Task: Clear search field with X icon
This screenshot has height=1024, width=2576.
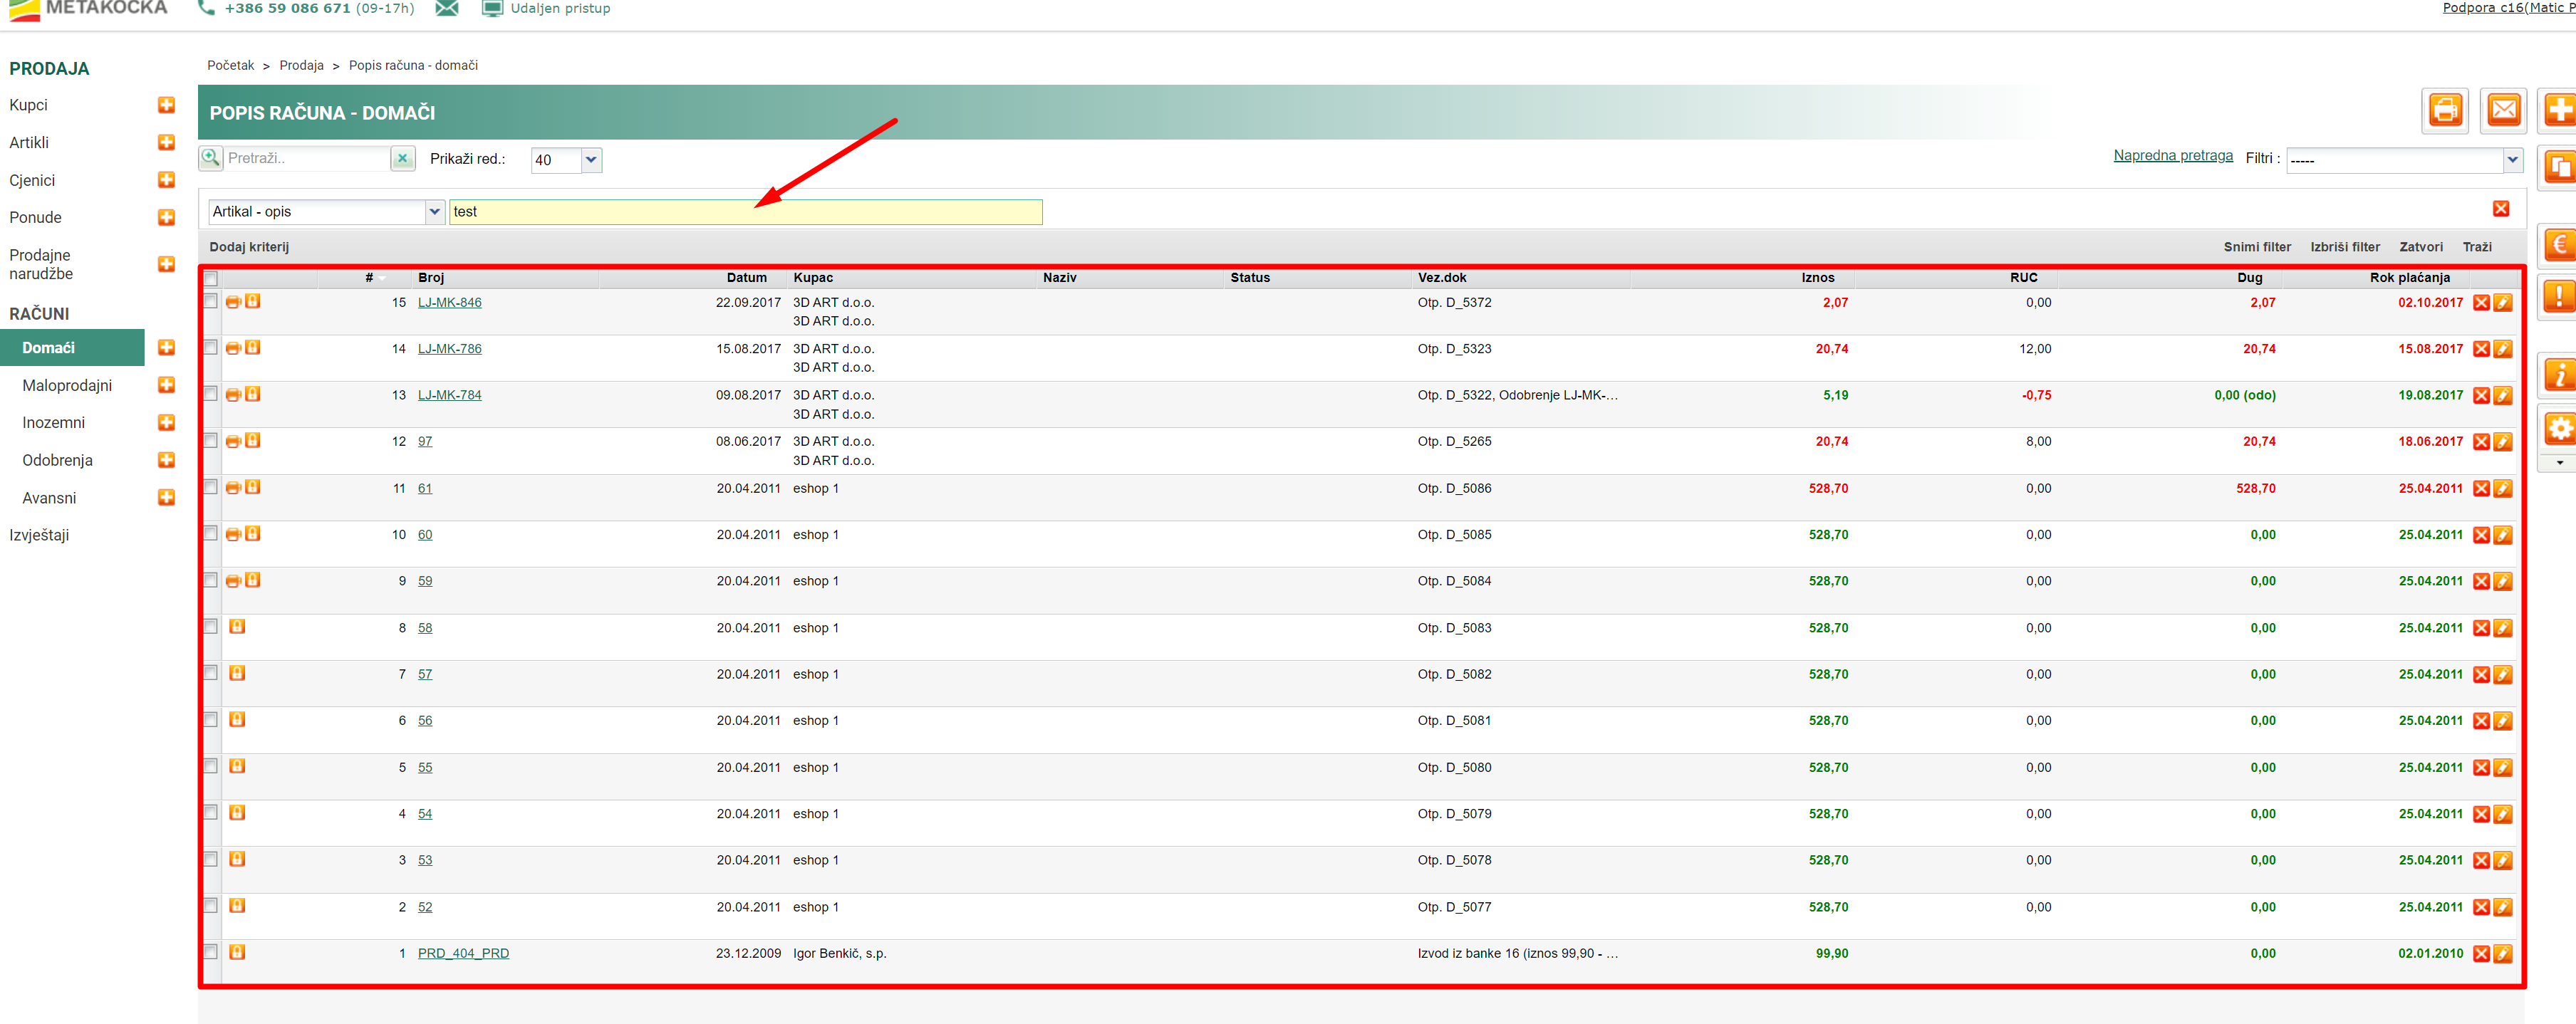Action: [x=402, y=159]
